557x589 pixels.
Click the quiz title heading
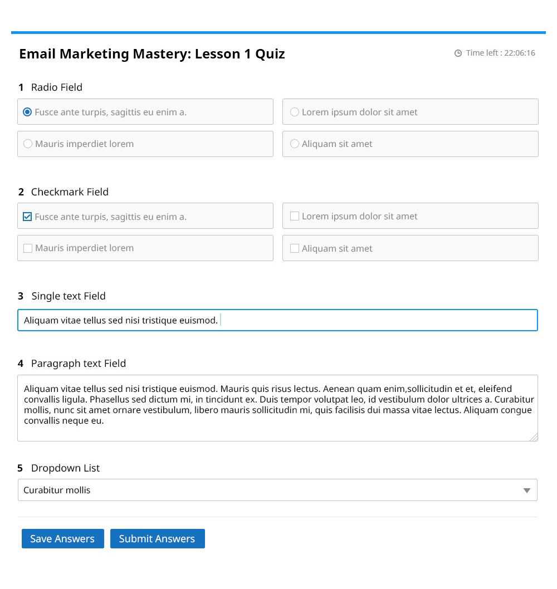(x=152, y=54)
